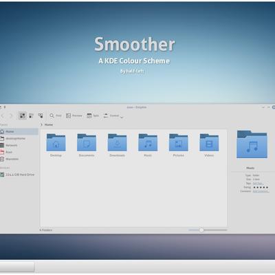This screenshot has width=275, height=275.
Task: Set the star rating in information panel
Action: click(x=261, y=187)
